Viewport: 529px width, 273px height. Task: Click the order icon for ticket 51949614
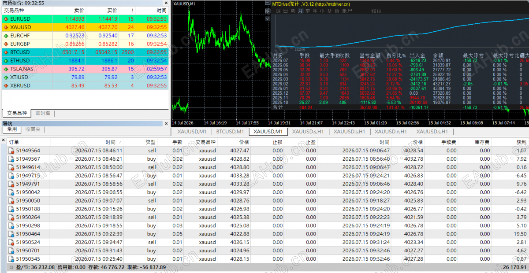(11, 167)
